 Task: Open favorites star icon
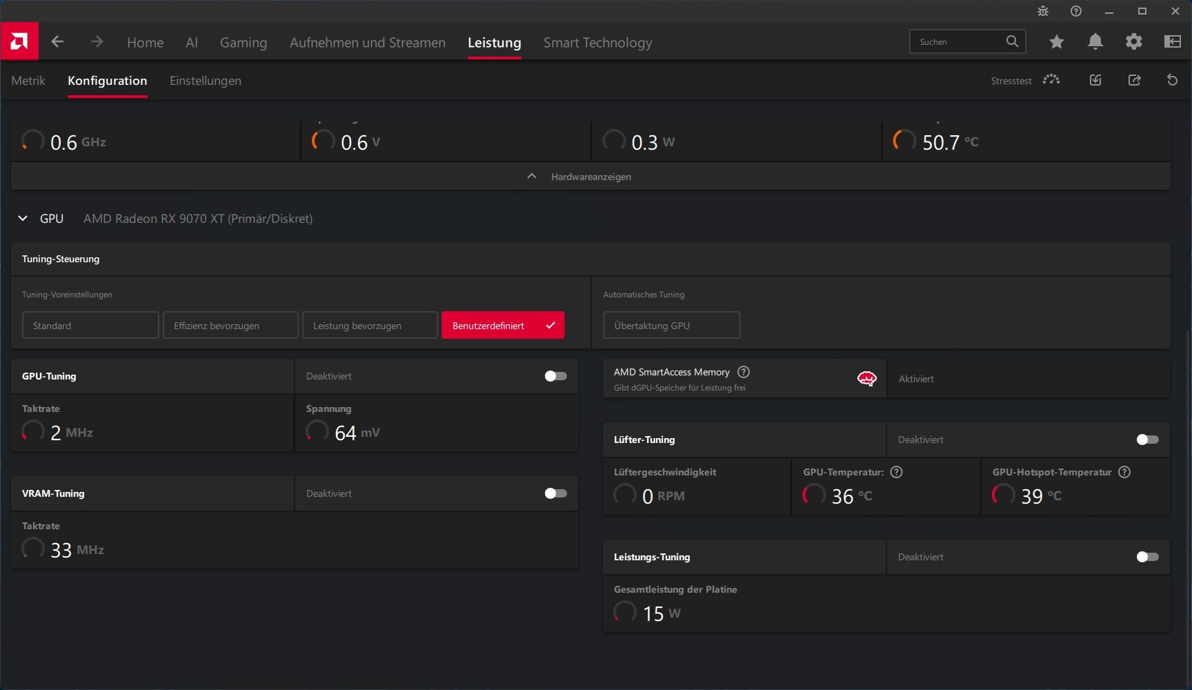click(x=1056, y=42)
